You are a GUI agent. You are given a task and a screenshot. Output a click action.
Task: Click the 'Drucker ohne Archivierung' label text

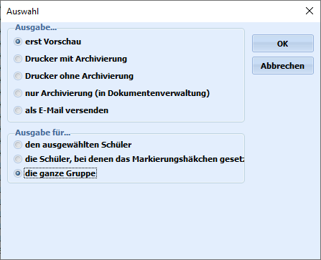pos(79,76)
